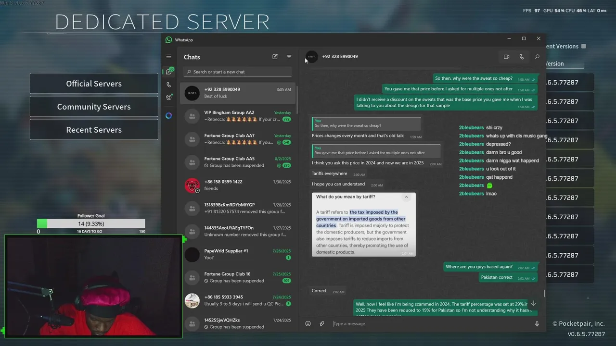Viewport: 616px width, 346px height.
Task: Click the group avatar of VIP Bingham Group AA2
Action: pyautogui.click(x=192, y=116)
